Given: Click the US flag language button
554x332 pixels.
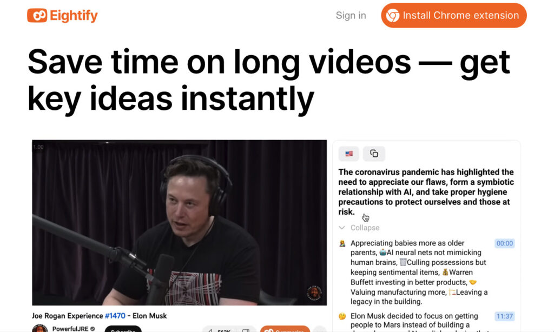Looking at the screenshot, I should tap(349, 154).
